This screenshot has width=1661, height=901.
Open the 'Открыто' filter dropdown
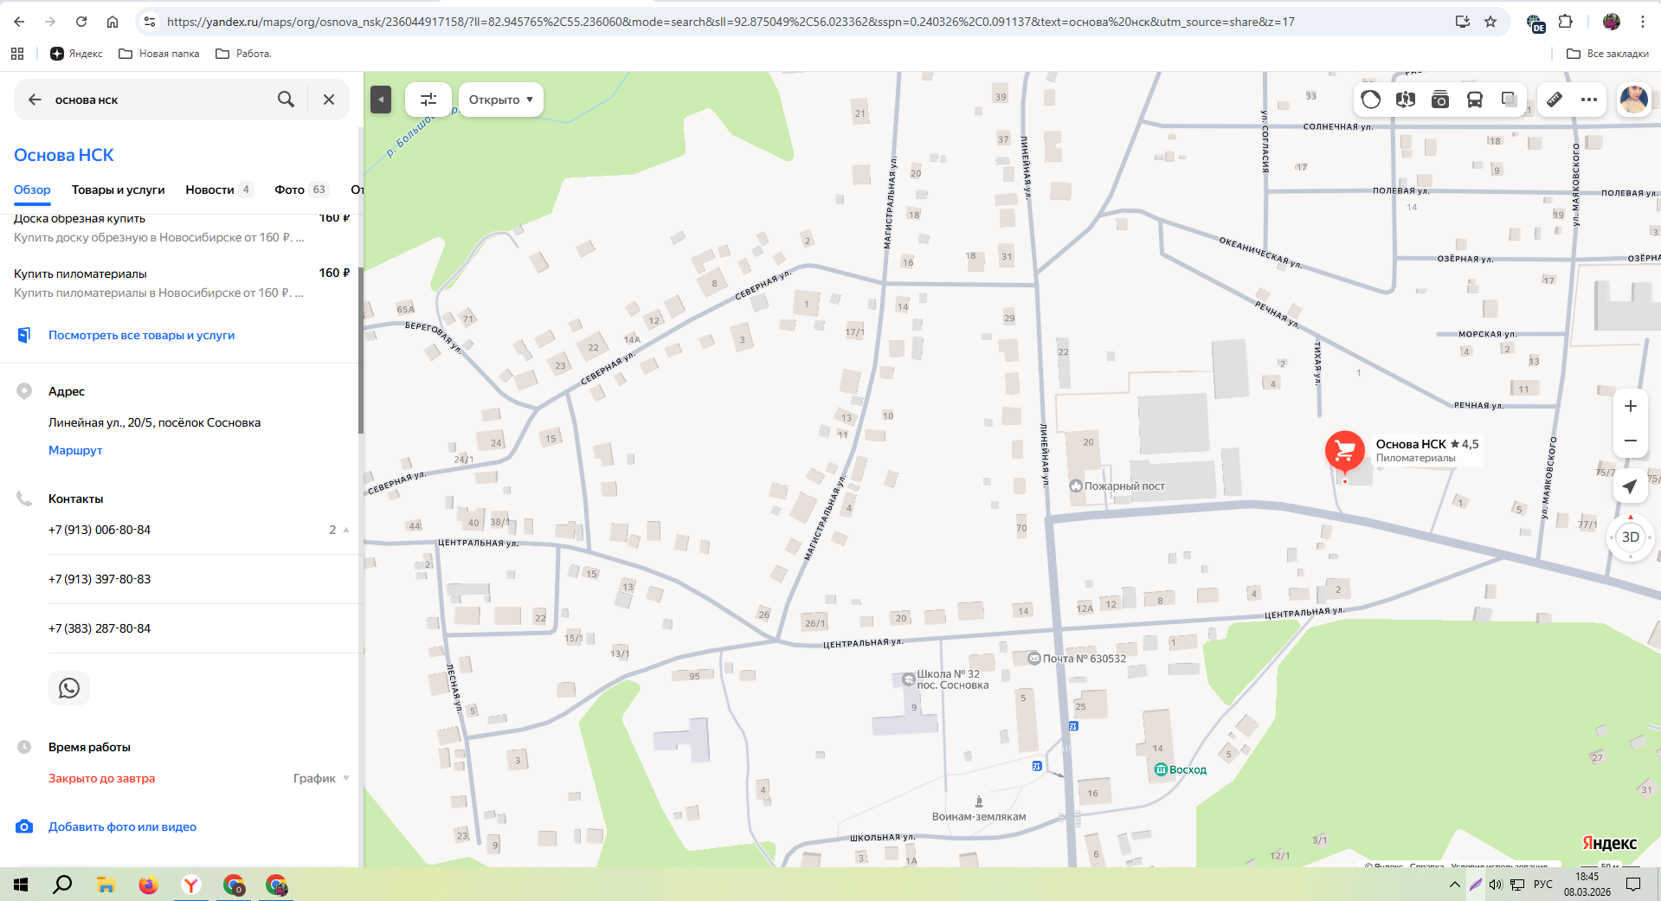(x=501, y=100)
